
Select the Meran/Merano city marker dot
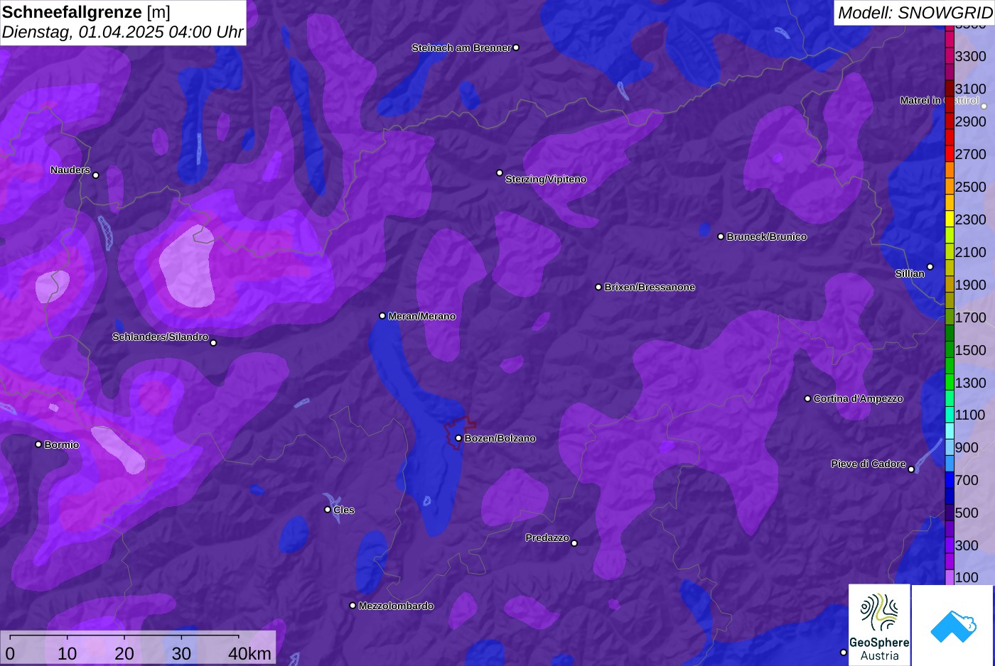382,316
